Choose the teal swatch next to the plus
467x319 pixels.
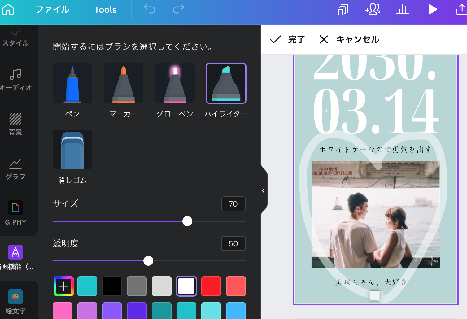pyautogui.click(x=87, y=286)
